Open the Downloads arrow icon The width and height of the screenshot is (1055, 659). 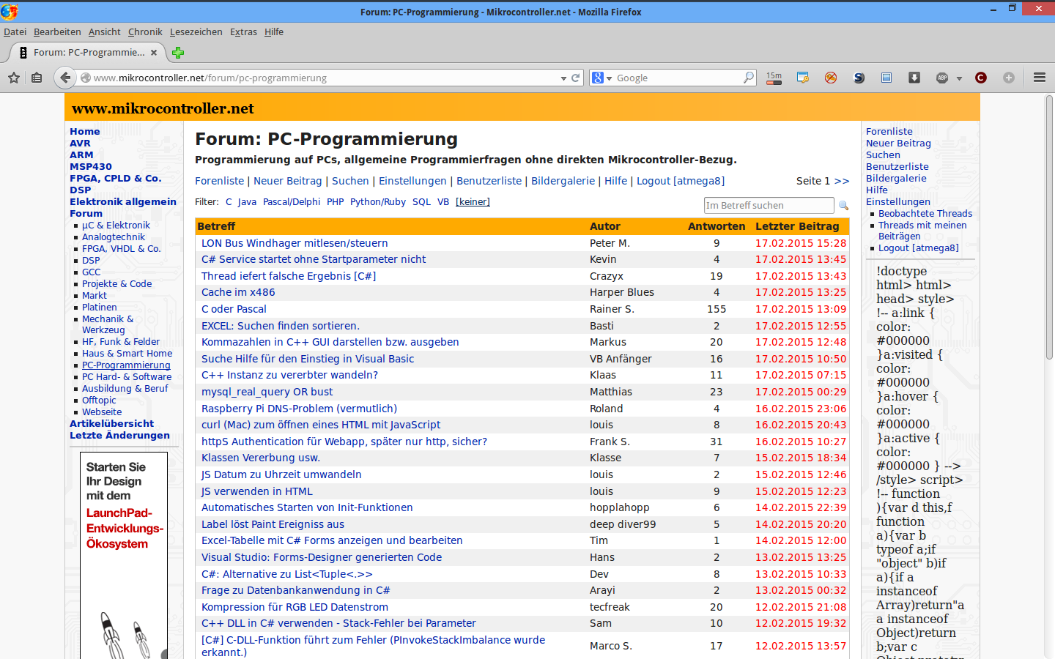914,78
